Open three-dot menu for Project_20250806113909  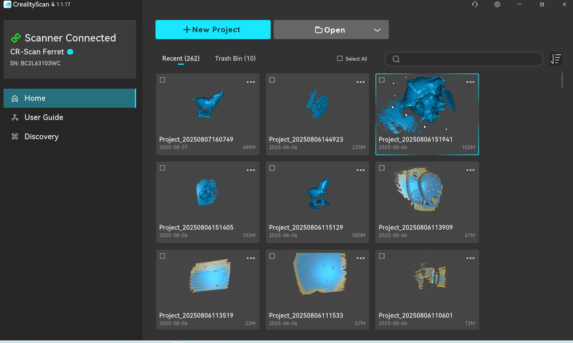[x=470, y=170]
